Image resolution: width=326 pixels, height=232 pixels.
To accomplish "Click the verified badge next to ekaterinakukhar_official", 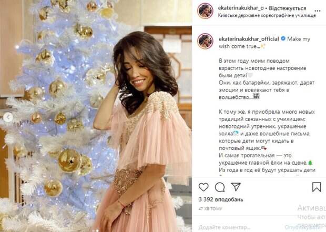I will [283, 39].
